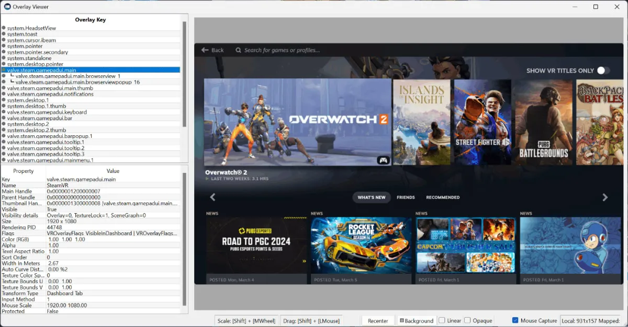The image size is (628, 327).
Task: Enable the Linear checkbox
Action: [x=442, y=320]
